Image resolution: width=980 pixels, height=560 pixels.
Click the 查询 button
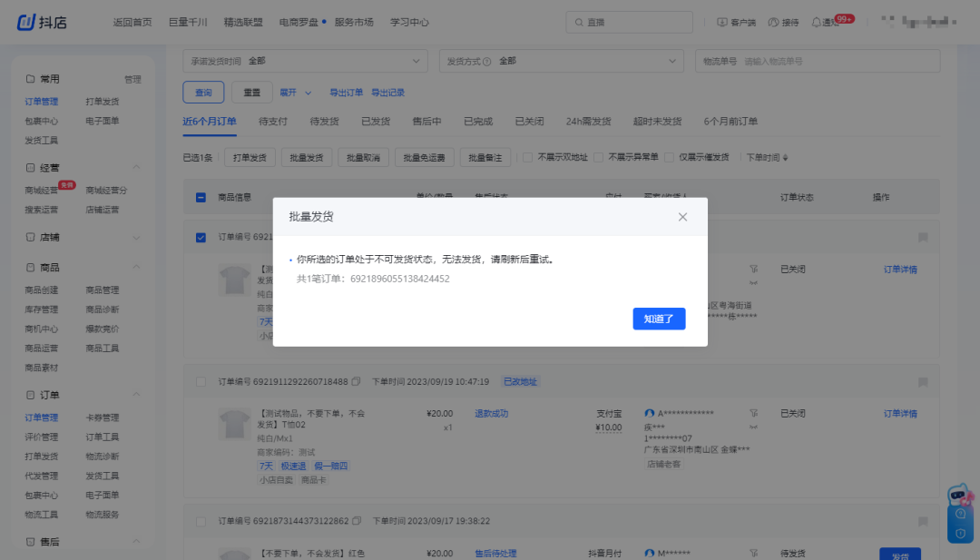(203, 93)
